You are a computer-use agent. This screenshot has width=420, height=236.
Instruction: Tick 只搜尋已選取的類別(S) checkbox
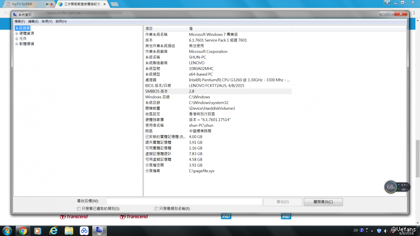pos(79,209)
